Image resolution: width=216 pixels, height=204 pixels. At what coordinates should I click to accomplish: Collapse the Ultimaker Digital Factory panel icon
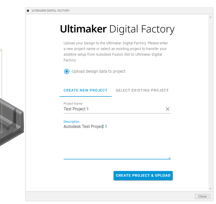tap(28, 11)
